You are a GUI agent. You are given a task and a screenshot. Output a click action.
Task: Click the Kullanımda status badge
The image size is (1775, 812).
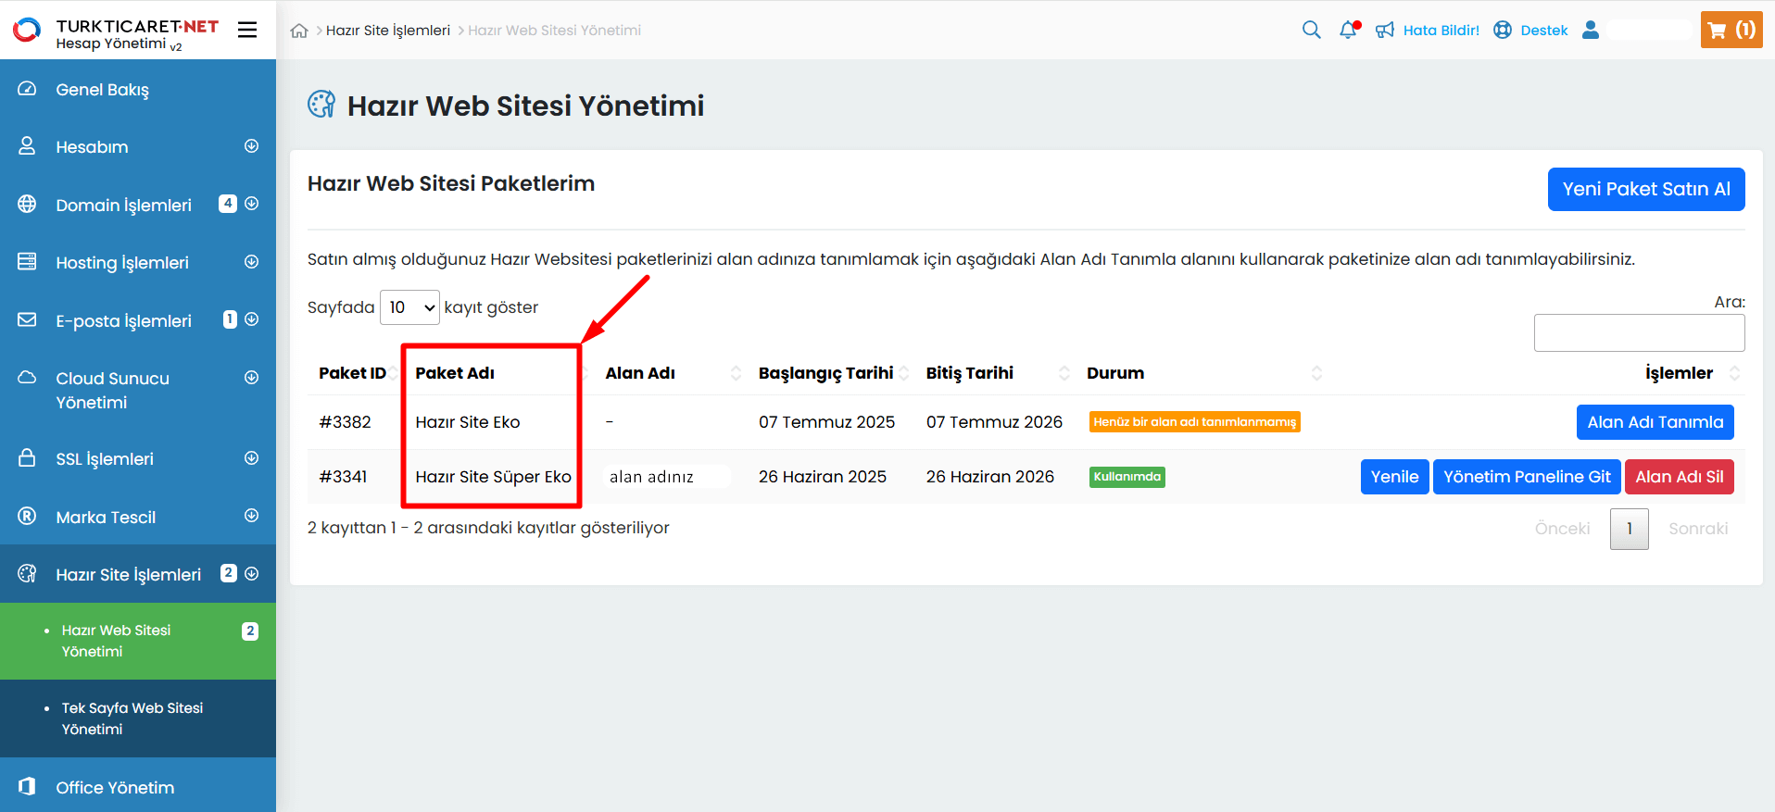pos(1127,477)
